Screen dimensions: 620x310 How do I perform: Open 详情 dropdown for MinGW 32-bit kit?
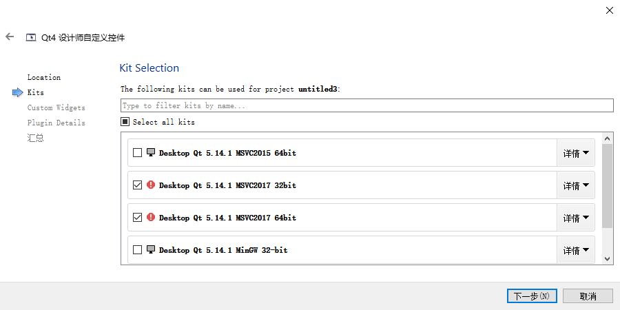(576, 250)
